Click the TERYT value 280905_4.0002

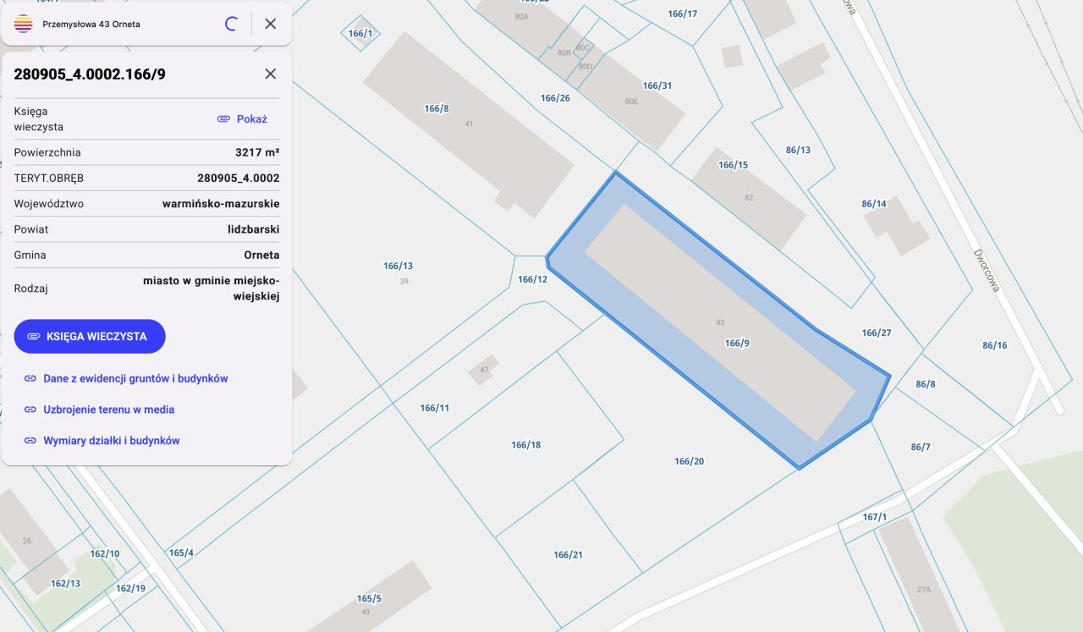coord(239,179)
